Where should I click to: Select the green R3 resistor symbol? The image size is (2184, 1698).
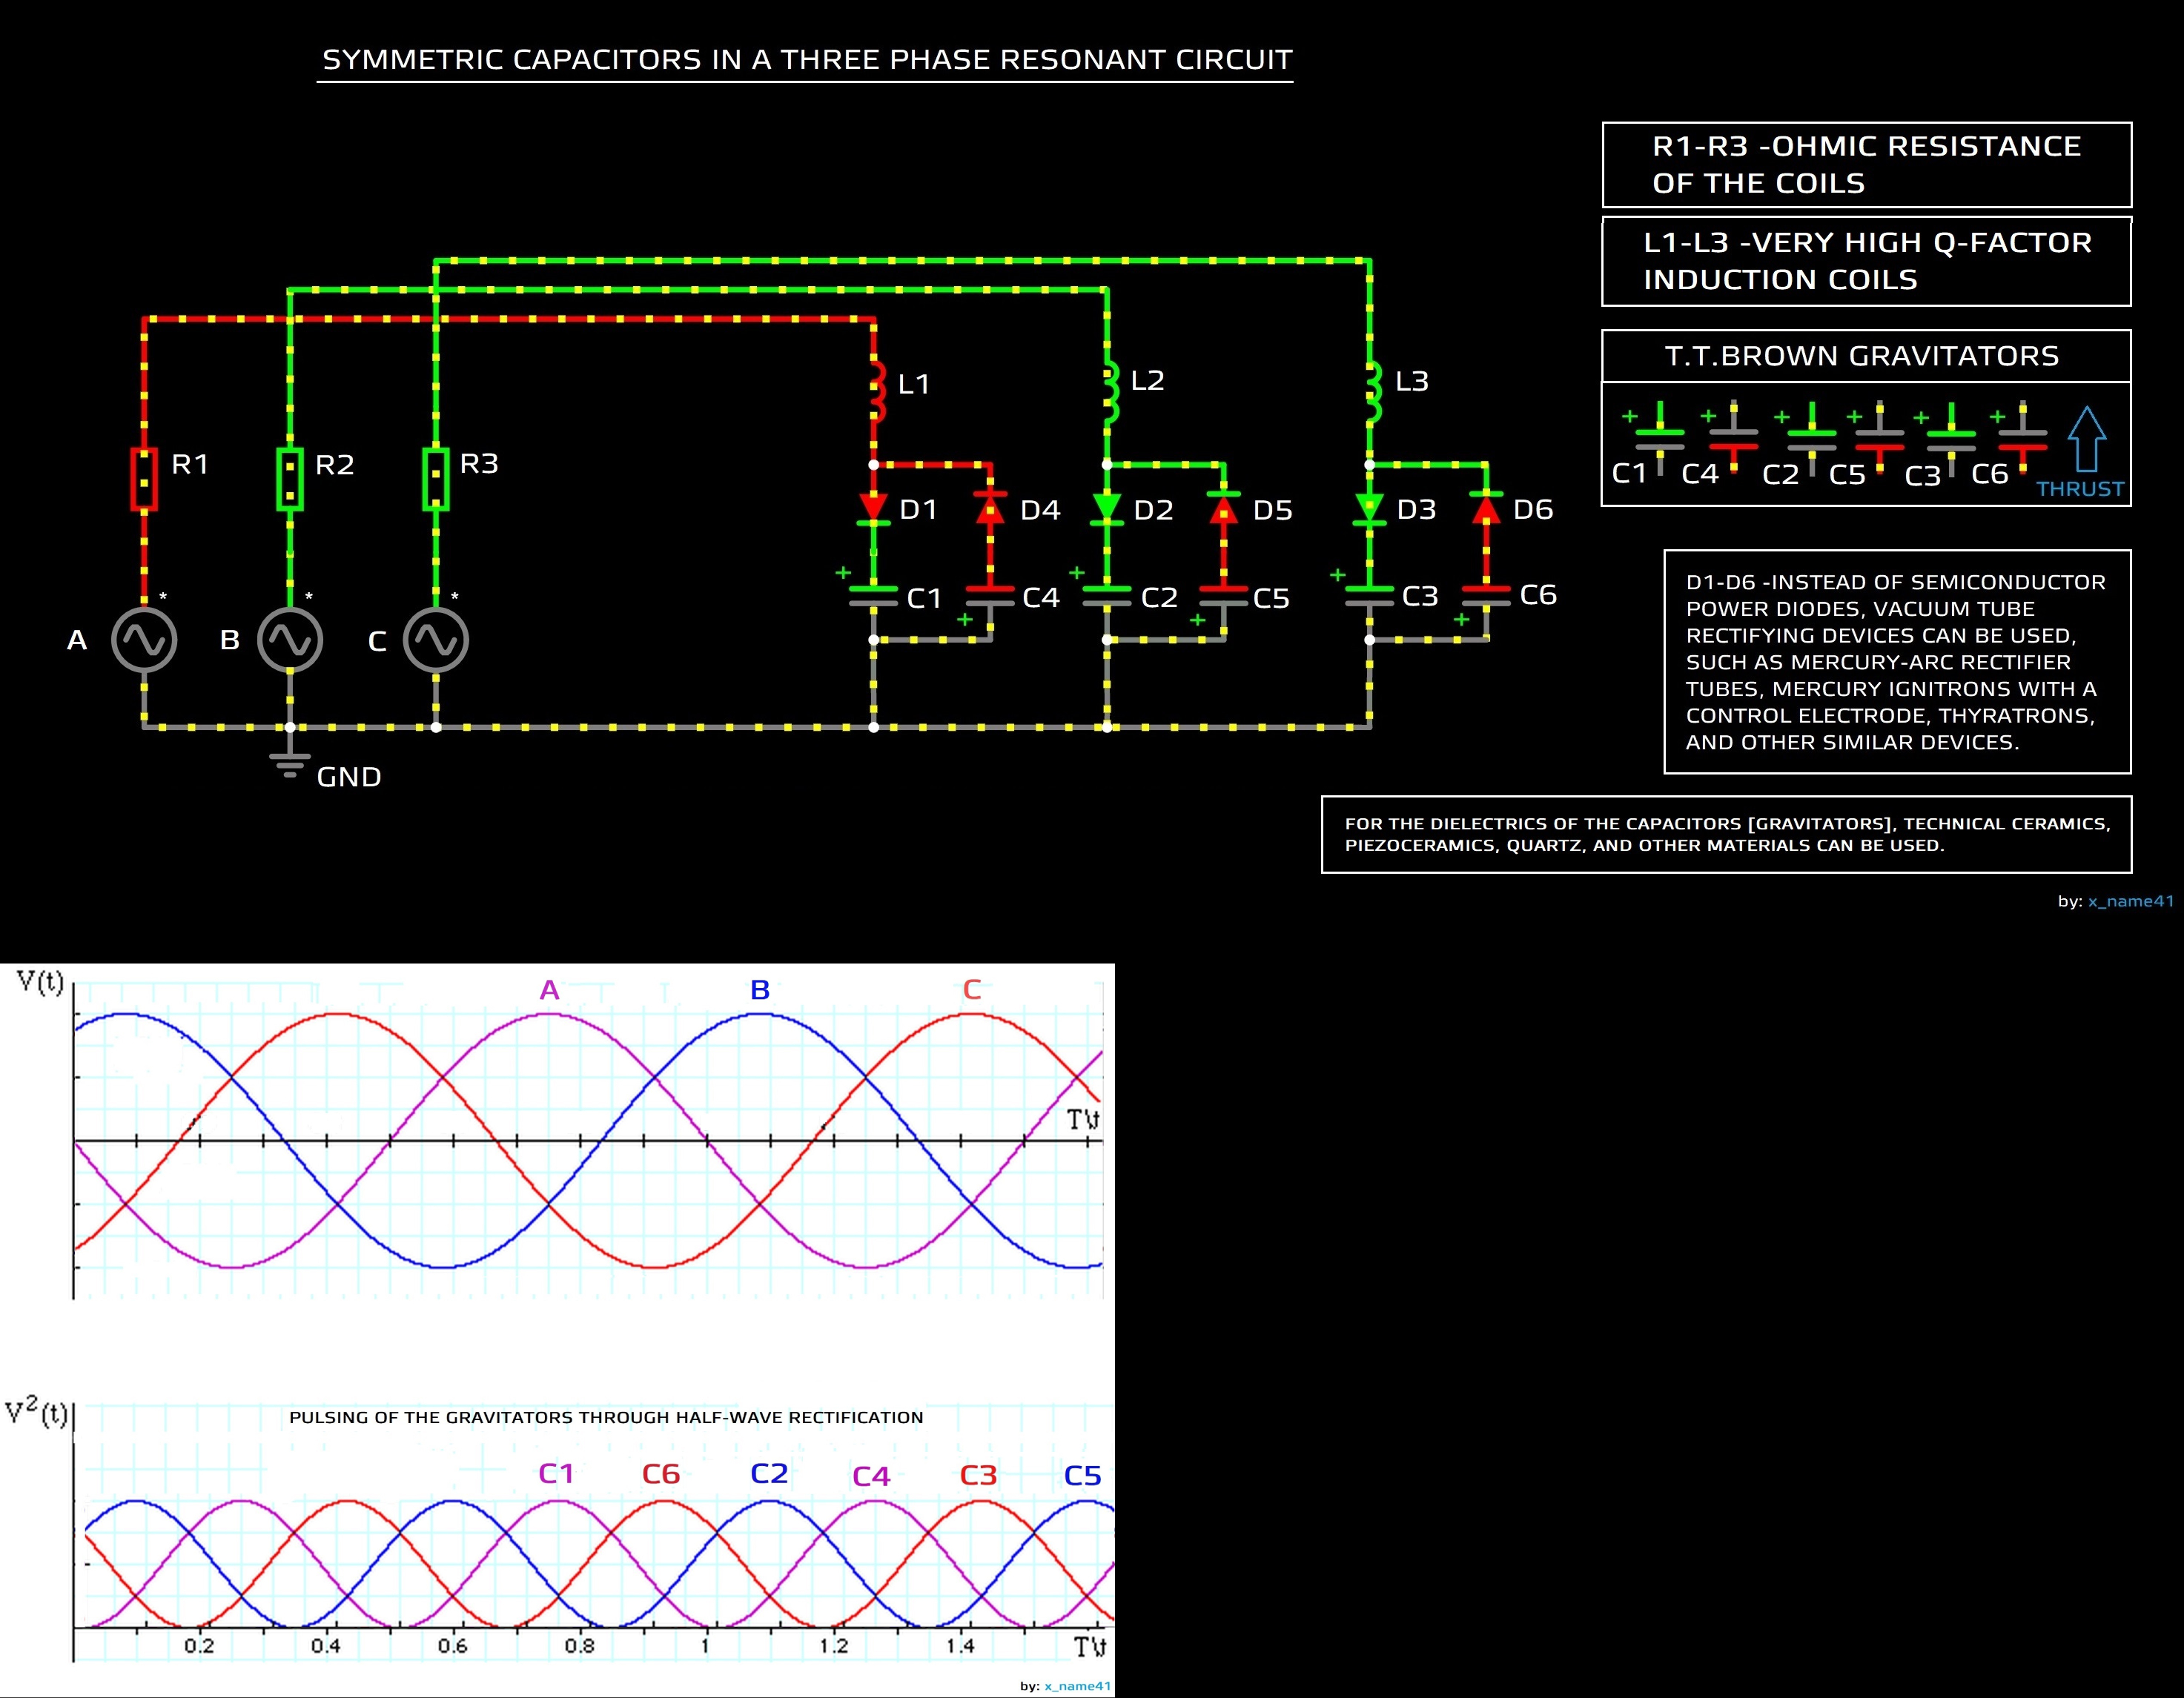[x=436, y=479]
